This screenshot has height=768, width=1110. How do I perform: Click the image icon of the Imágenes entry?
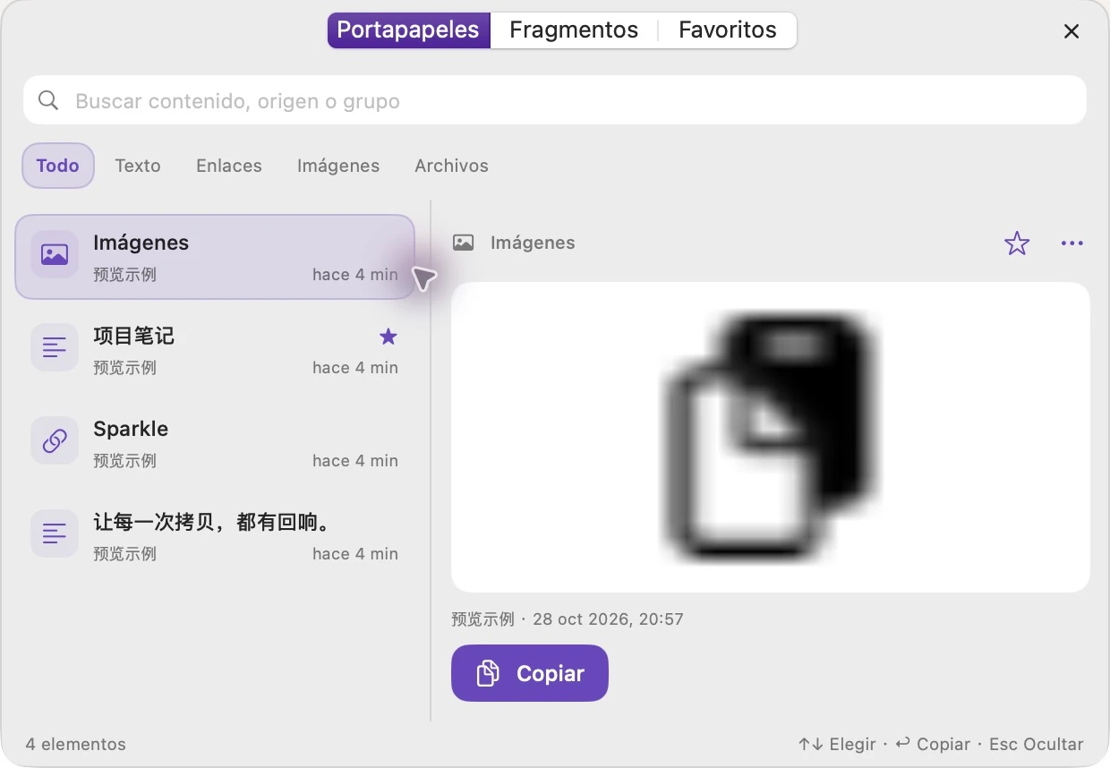point(55,254)
